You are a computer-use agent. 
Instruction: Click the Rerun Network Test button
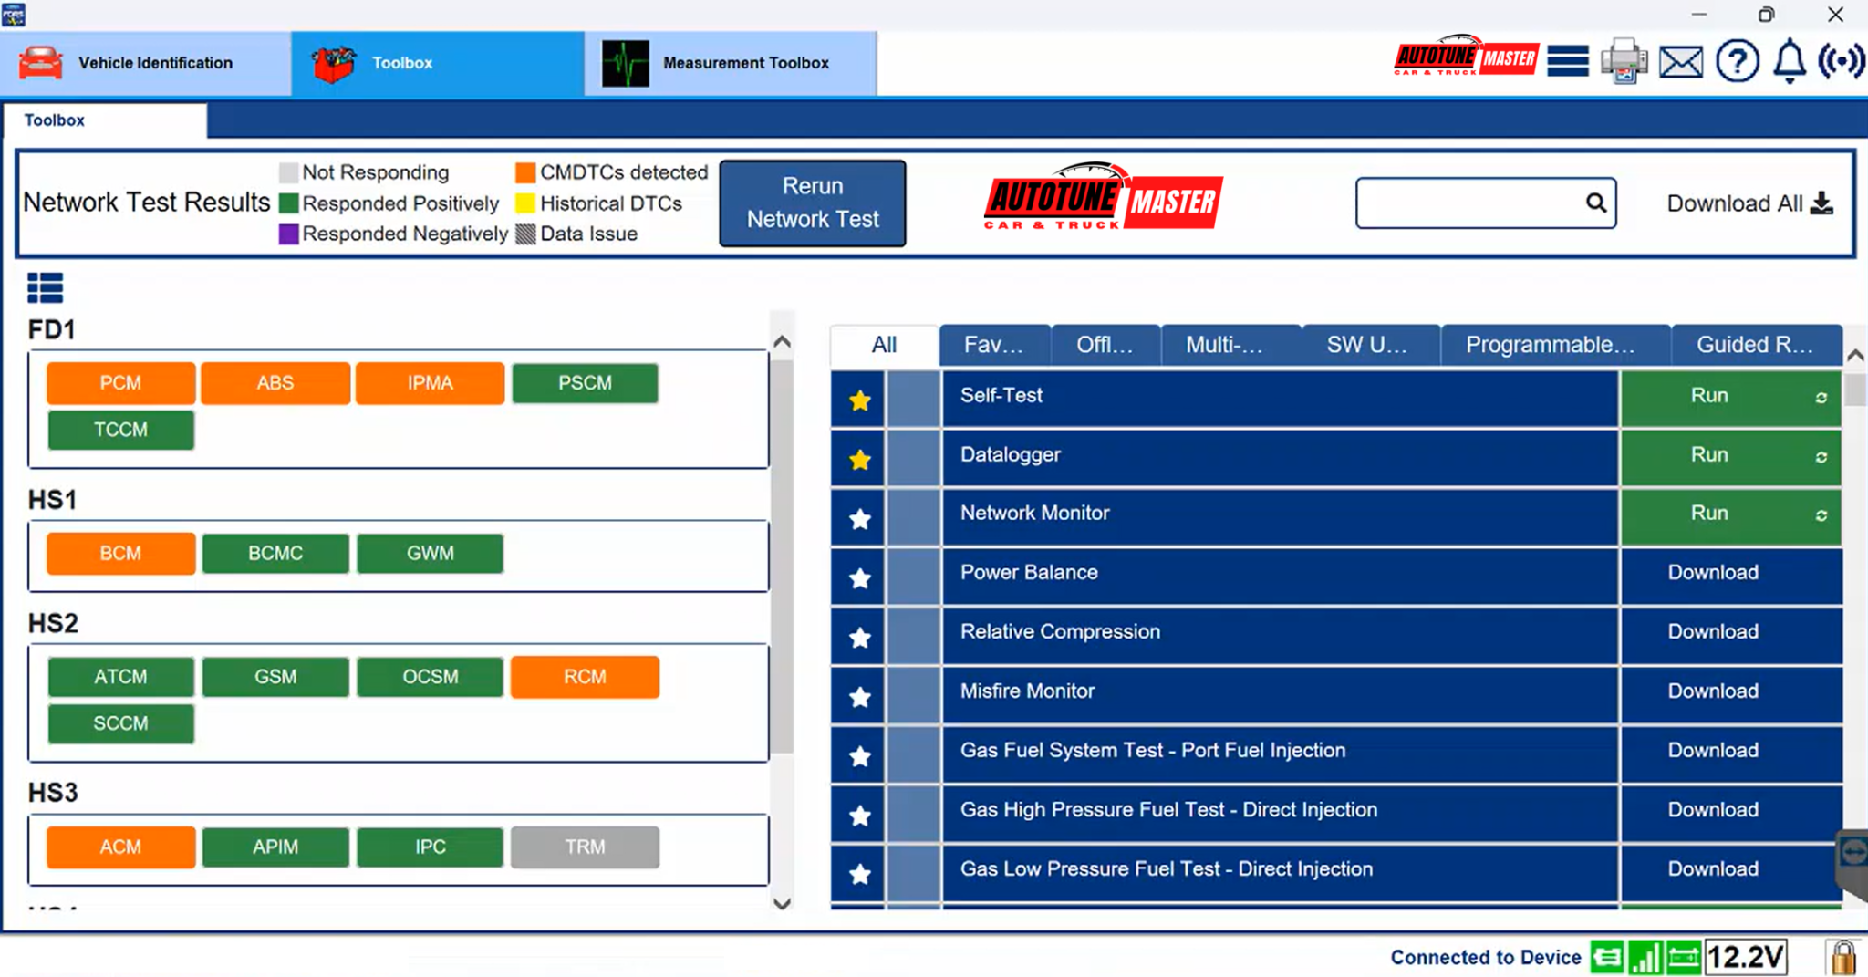[x=812, y=203]
